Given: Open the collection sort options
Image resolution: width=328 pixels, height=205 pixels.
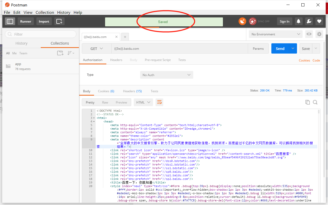Looking at the screenshot, I should click(x=71, y=53).
